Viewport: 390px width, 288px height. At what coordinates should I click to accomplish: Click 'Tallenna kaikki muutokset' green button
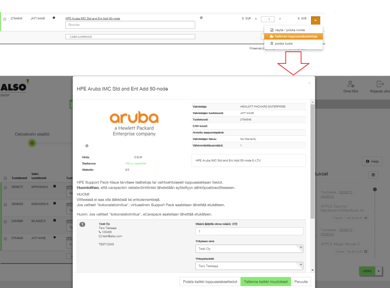266,282
